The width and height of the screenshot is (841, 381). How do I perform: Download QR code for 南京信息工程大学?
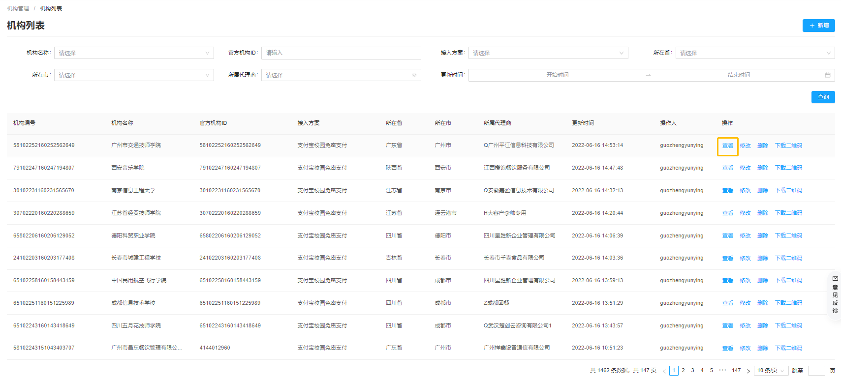788,191
